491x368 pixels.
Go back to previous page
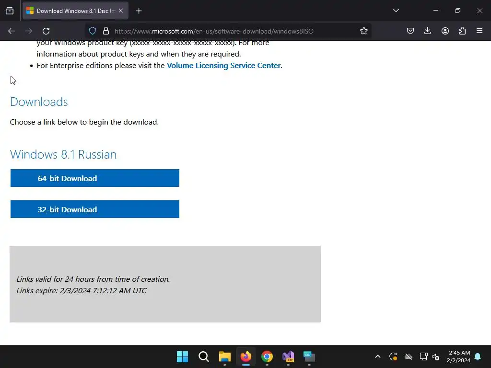12,31
